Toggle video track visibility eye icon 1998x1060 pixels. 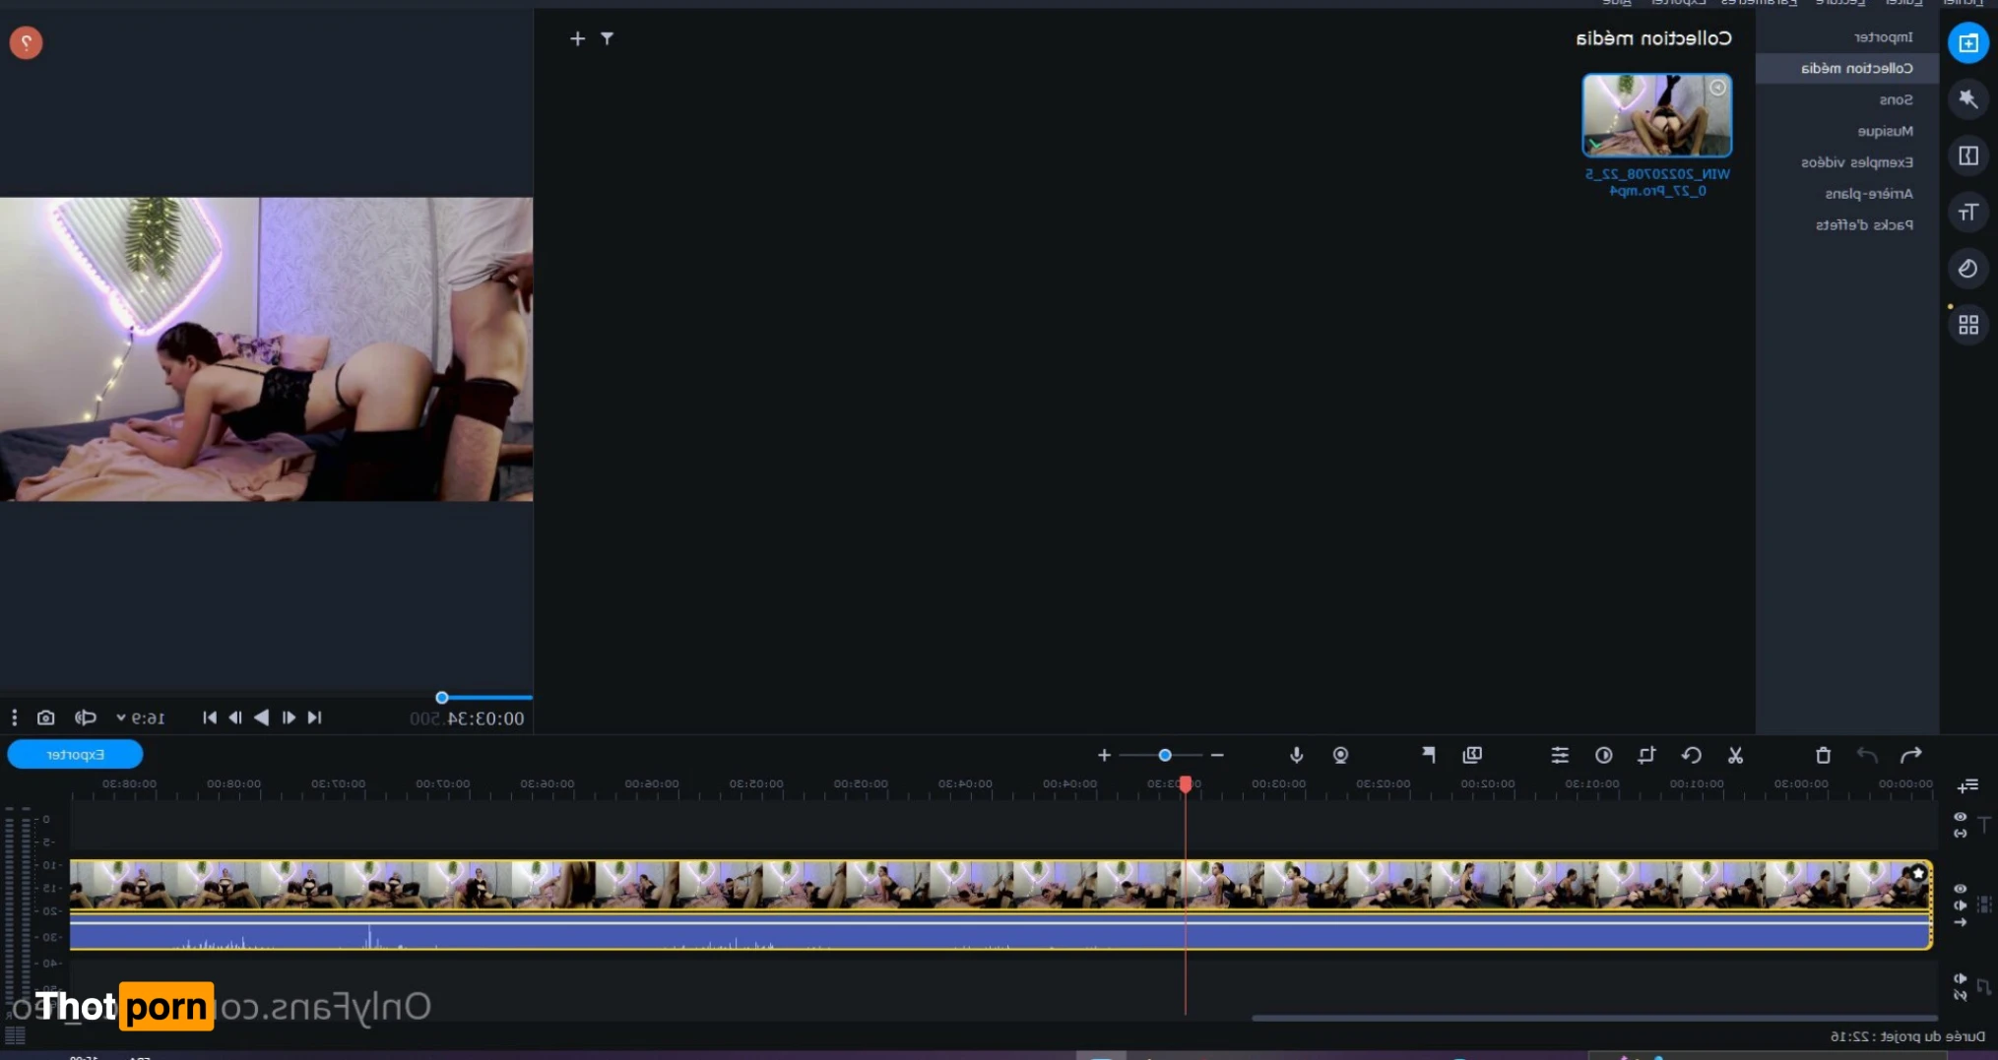coord(1960,889)
